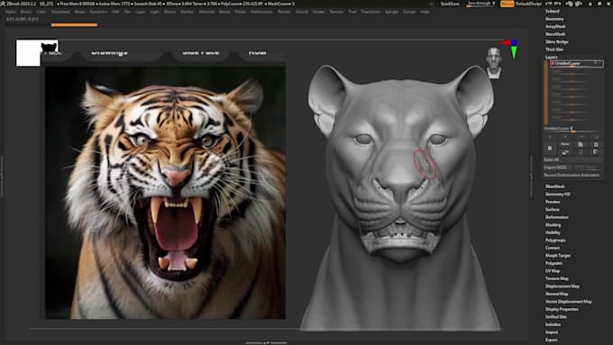Viewport: 613px width, 345px height.
Task: Expand the Polygroups sub-palette
Action: [x=555, y=241]
